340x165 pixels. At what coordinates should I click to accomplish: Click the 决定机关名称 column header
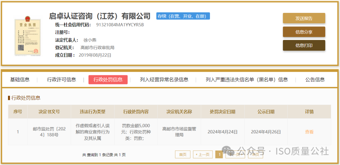tap(179, 112)
